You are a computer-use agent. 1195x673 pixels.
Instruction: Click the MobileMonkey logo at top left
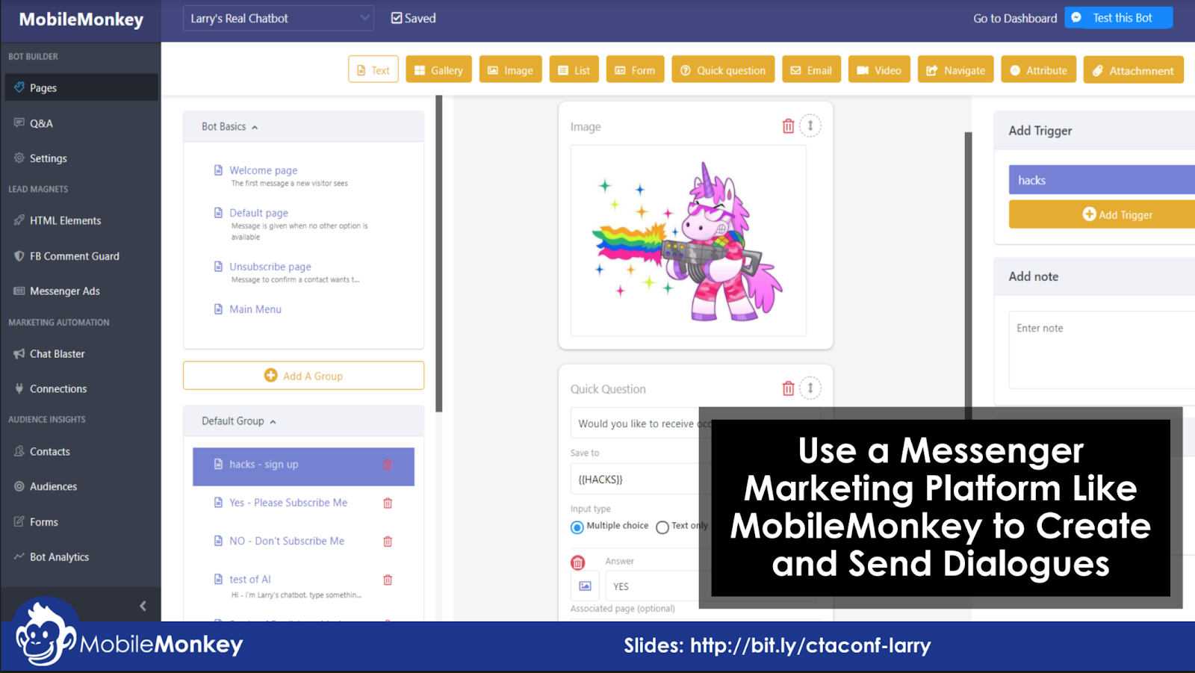[x=81, y=19]
